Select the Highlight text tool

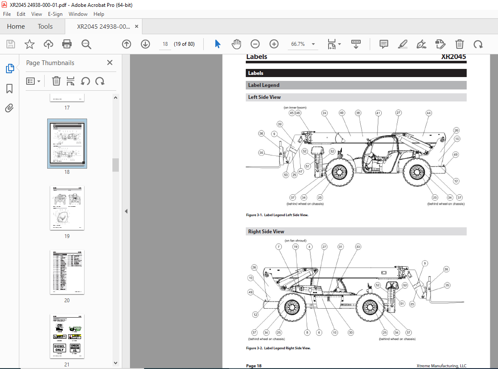click(x=403, y=44)
